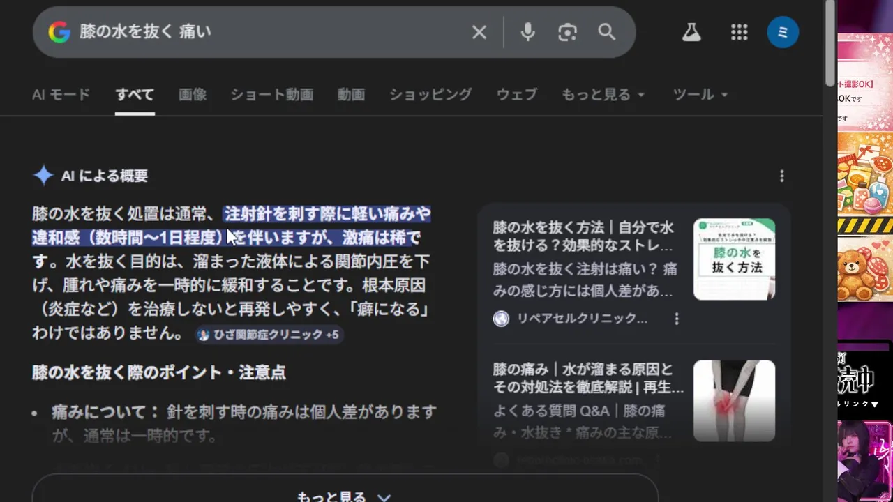
Task: Click the knee pain photo thumbnail
Action: tap(734, 401)
